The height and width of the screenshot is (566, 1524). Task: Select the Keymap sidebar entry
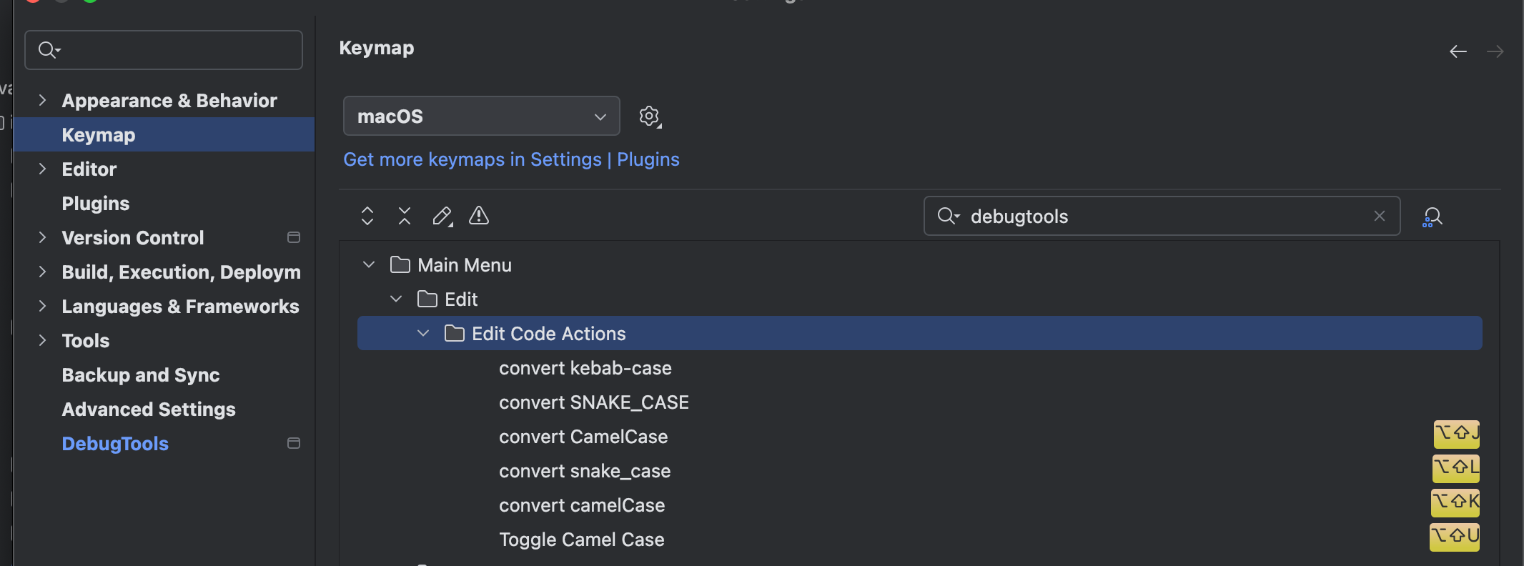[98, 134]
